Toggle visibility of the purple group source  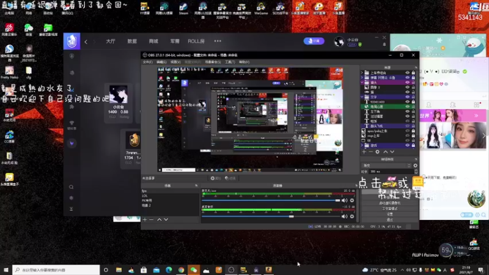(407, 82)
